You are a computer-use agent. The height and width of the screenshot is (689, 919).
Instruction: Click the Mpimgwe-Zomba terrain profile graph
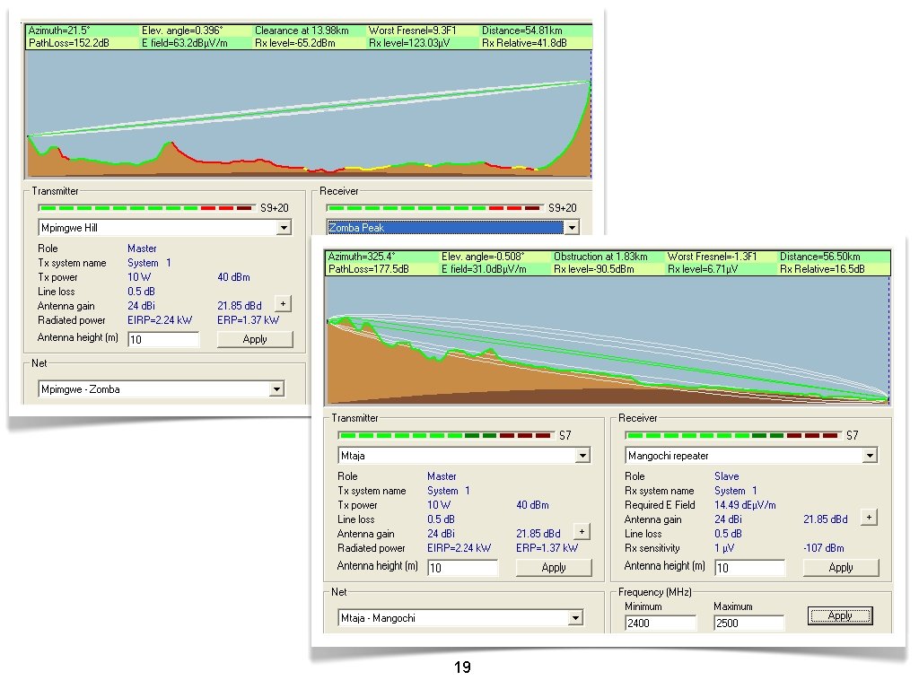click(309, 114)
